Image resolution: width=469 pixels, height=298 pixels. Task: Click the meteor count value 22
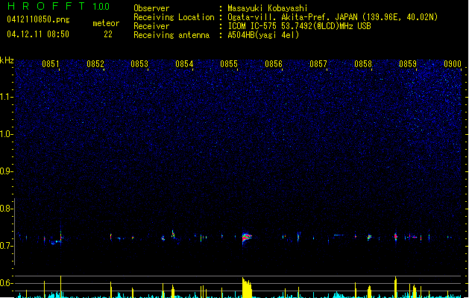(x=108, y=34)
